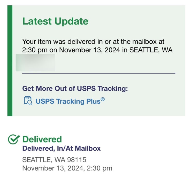
Task: Select the Latest Update heading
Action: [55, 21]
